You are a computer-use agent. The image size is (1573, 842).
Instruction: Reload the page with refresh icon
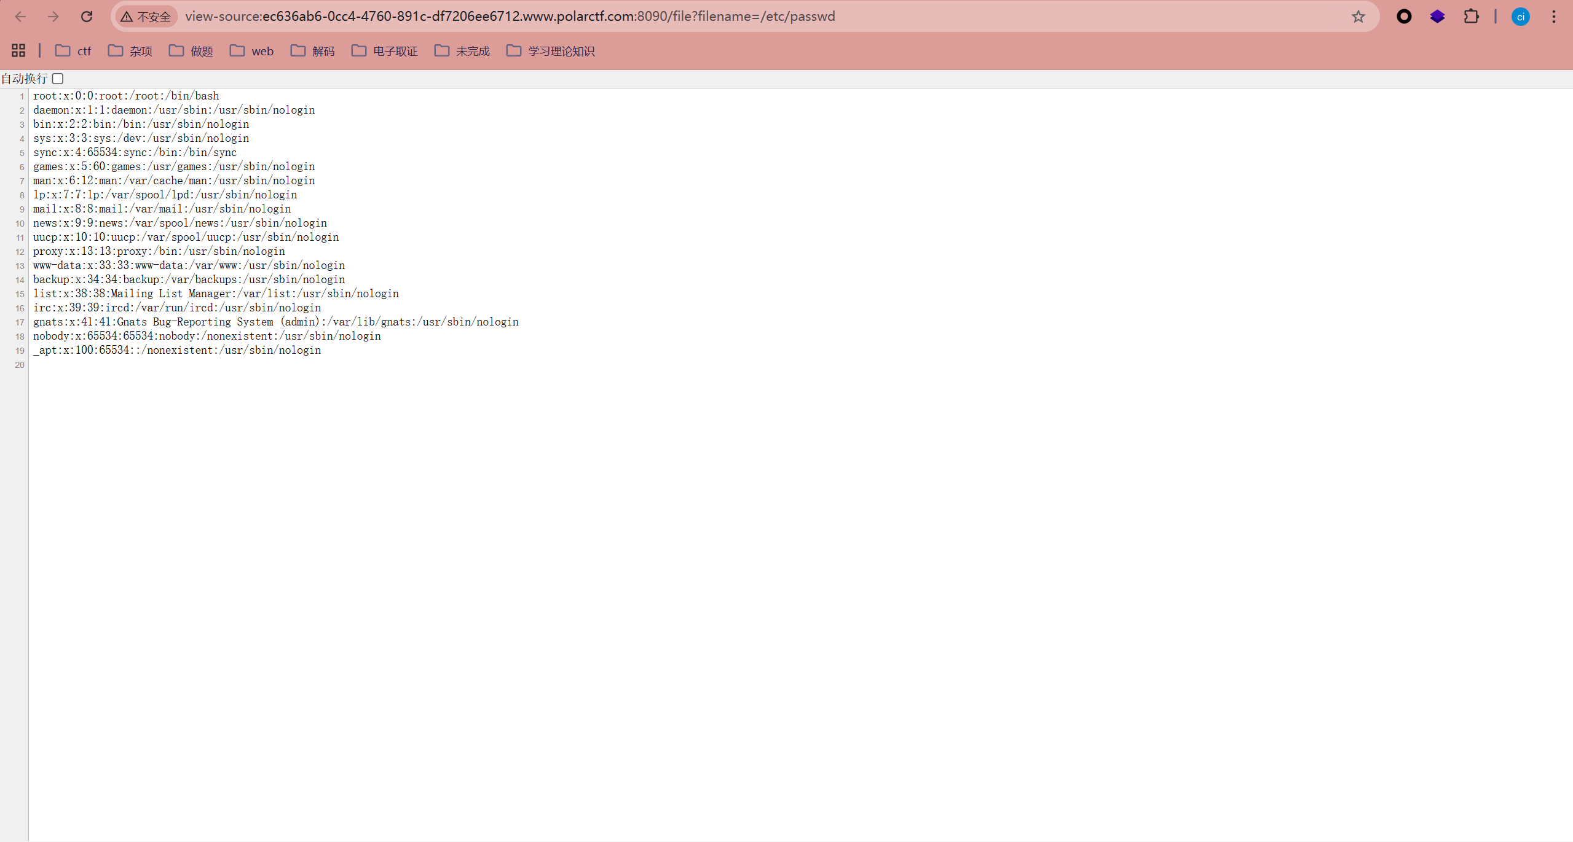[87, 17]
